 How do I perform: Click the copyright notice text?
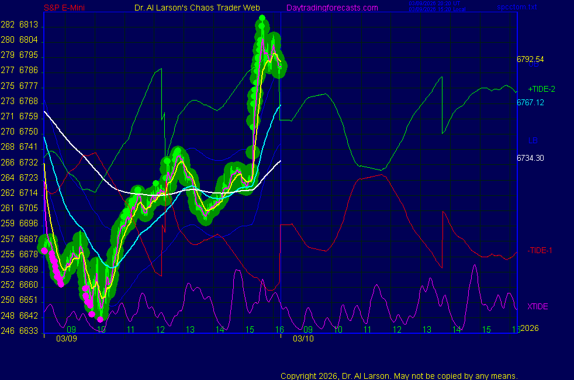point(399,375)
